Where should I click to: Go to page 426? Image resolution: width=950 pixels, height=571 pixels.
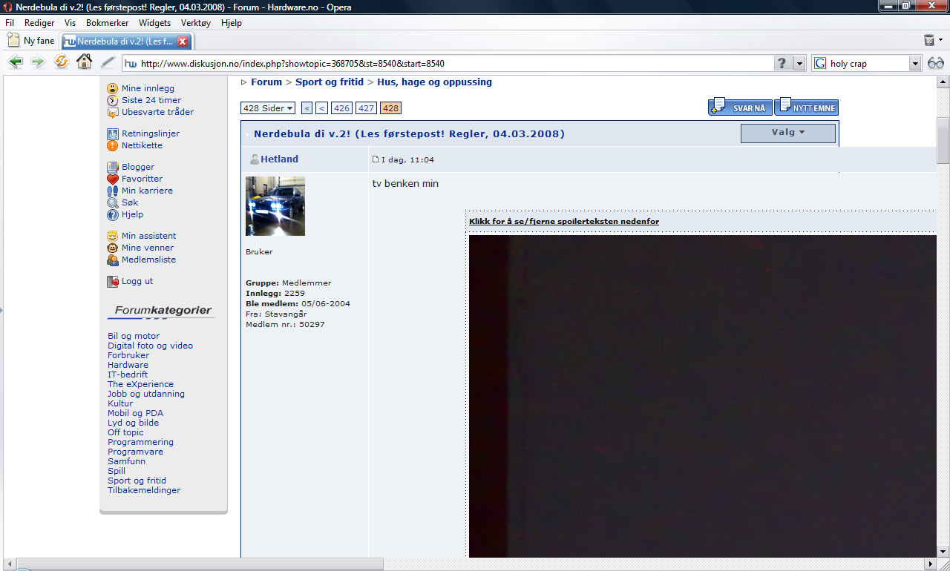point(341,108)
